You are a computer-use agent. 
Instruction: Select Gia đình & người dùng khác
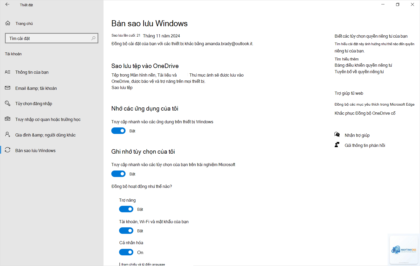45,135
